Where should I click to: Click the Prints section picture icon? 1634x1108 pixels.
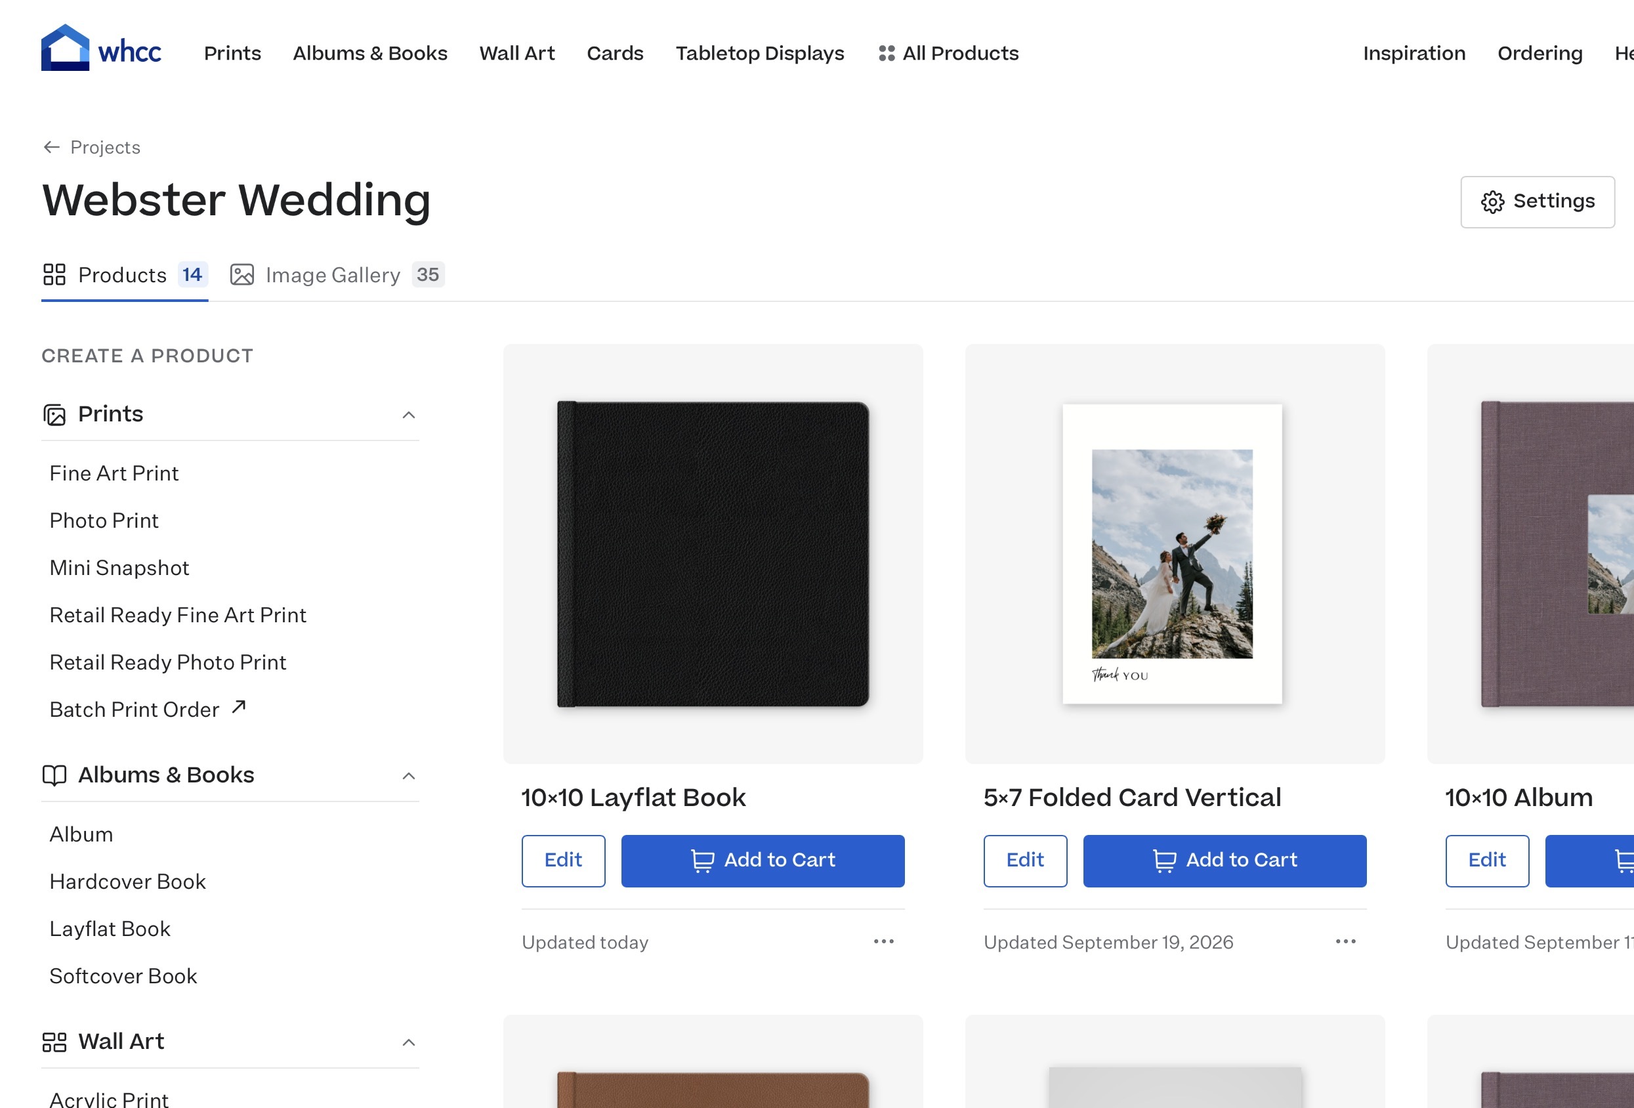point(54,415)
